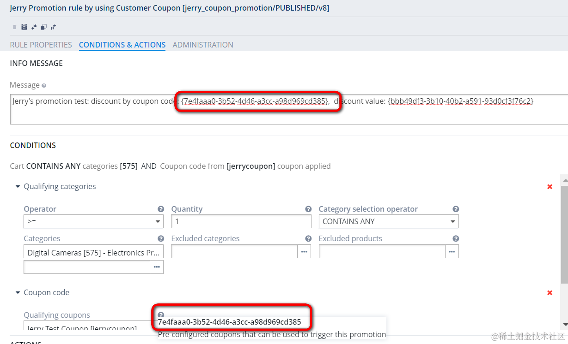Show help for the Quantity field
Viewport: 568px width, 344px height.
click(x=308, y=209)
